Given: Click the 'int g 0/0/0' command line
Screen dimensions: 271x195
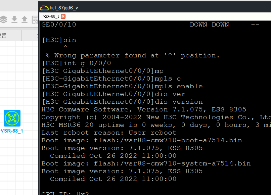Looking at the screenshot, I should (x=76, y=63).
